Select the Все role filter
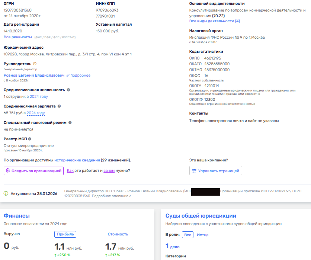Screen dimensions: 311x260 click(x=188, y=235)
